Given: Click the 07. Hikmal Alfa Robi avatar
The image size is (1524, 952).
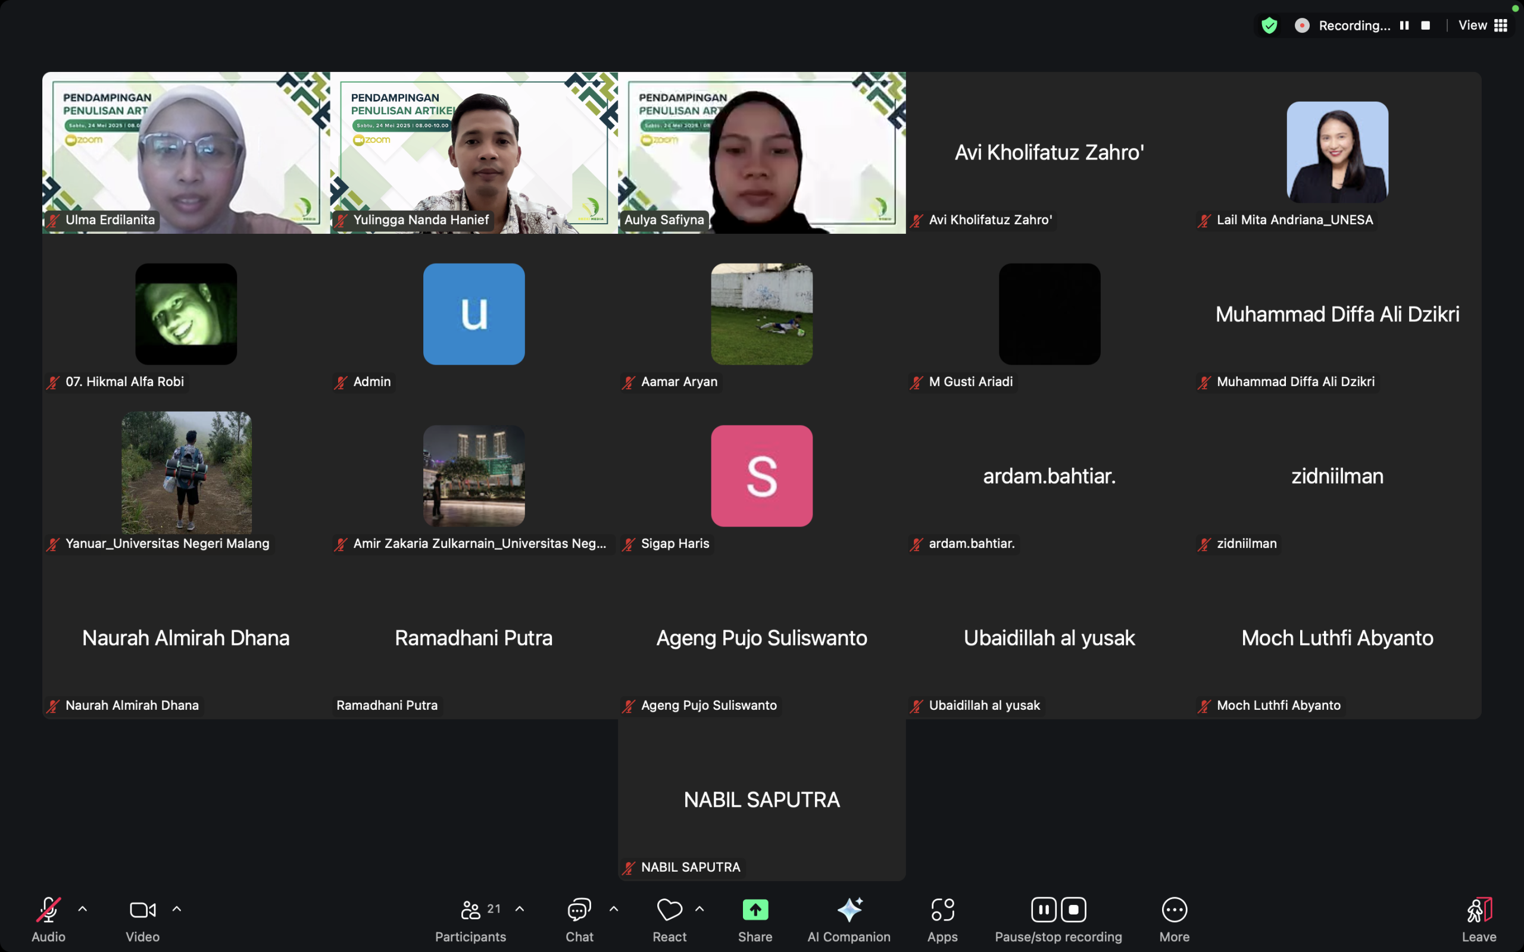Looking at the screenshot, I should pyautogui.click(x=186, y=314).
